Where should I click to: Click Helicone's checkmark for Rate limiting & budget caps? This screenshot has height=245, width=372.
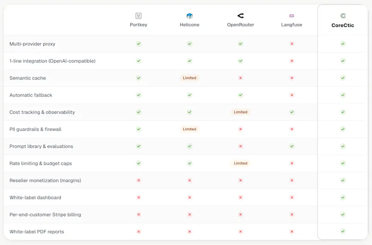coord(190,163)
